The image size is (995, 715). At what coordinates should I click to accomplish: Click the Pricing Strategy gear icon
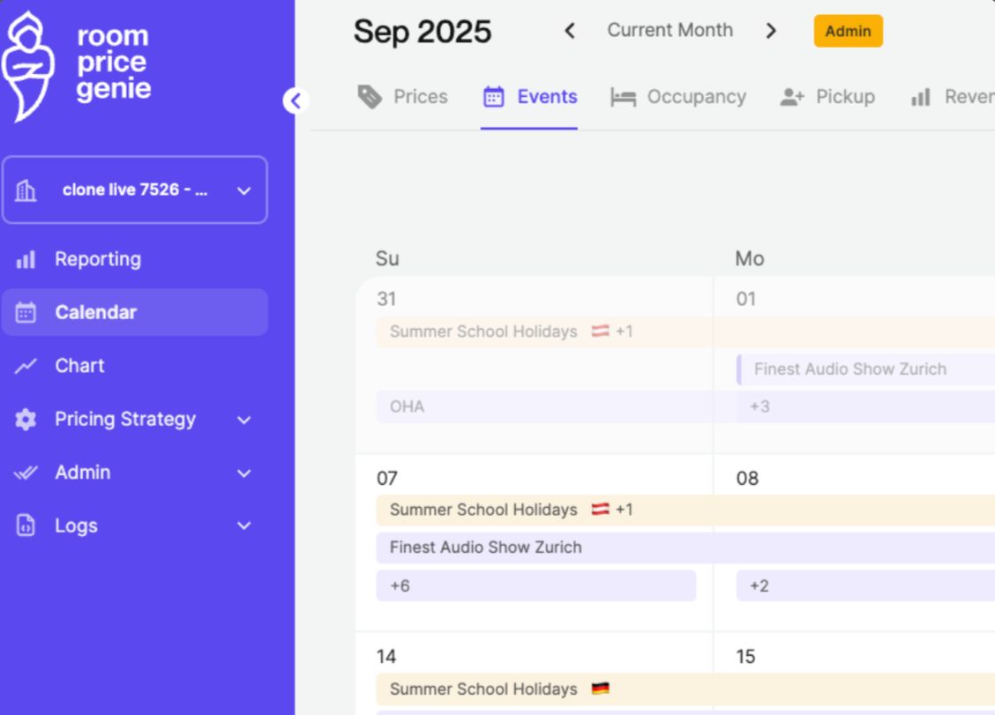tap(26, 420)
